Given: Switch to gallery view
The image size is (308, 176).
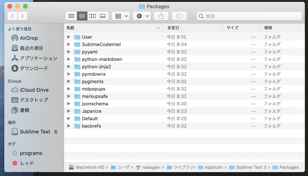Looking at the screenshot, I should 103,16.
